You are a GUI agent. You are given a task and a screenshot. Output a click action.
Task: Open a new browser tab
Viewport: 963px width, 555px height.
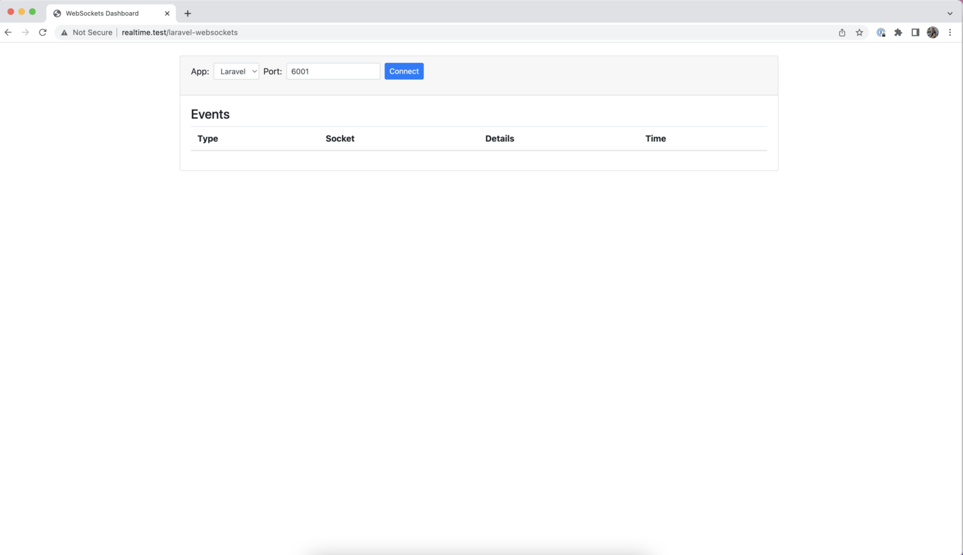pos(187,13)
